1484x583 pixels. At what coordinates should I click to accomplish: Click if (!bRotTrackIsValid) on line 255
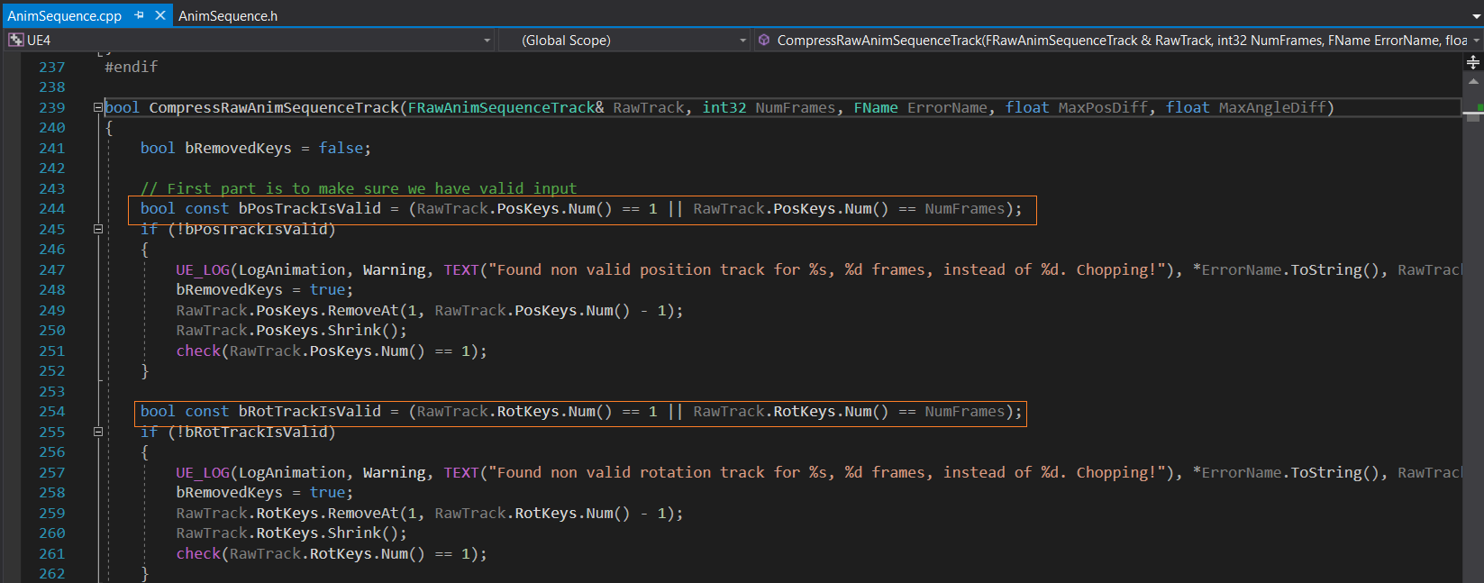[x=238, y=432]
